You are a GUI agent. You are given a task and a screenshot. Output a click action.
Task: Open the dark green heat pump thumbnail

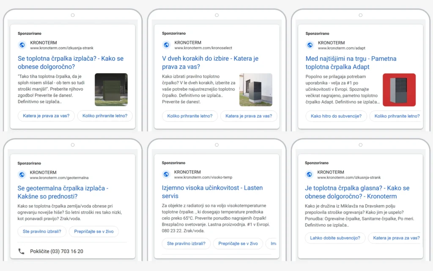111,90
